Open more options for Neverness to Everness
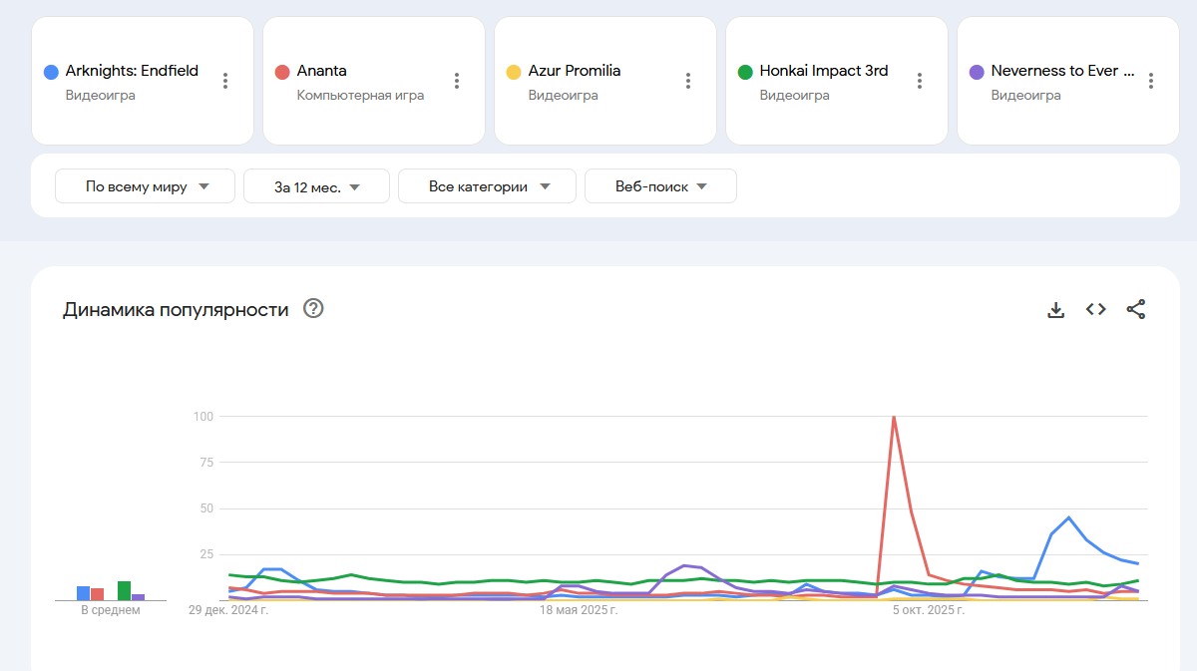This screenshot has height=671, width=1197. 1151,81
